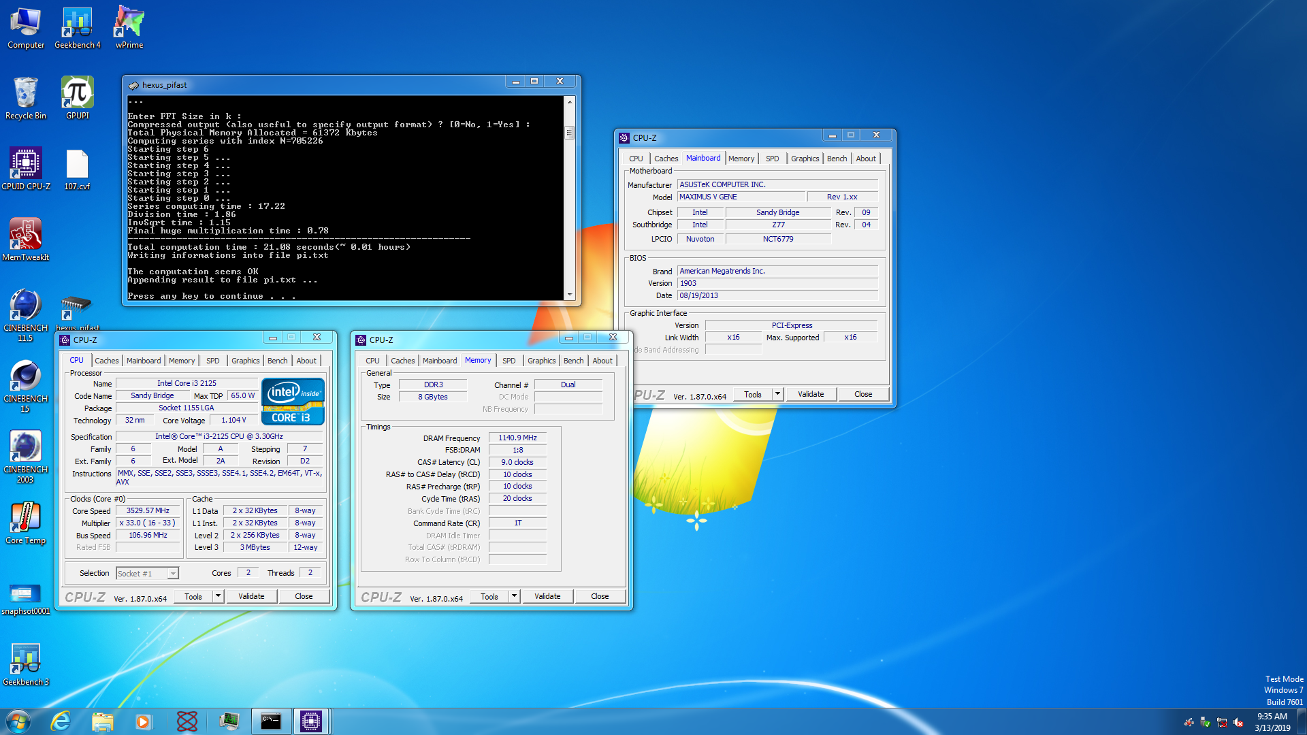The image size is (1307, 735).
Task: Launch the GPUPI desktop shortcut
Action: [x=78, y=98]
